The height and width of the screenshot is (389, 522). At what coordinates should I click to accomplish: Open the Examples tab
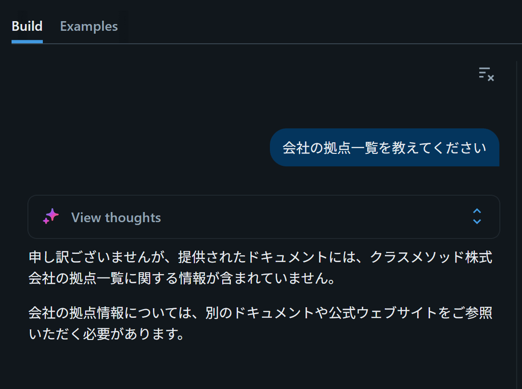[x=89, y=26]
